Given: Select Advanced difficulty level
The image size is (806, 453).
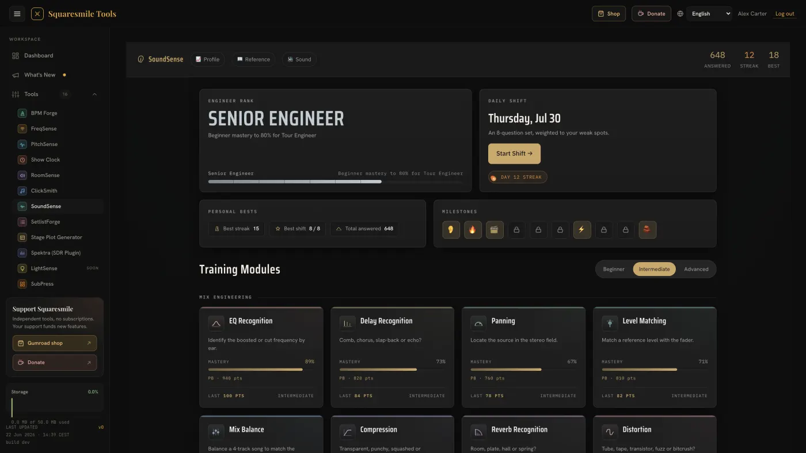Looking at the screenshot, I should click(x=696, y=269).
